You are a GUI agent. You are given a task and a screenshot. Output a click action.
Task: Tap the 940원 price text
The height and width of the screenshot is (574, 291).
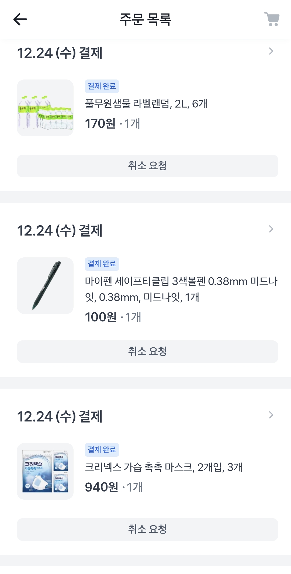pyautogui.click(x=102, y=487)
